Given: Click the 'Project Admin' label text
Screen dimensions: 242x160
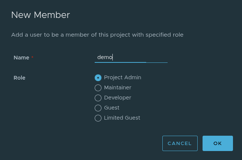Looking at the screenshot, I should coord(123,77).
